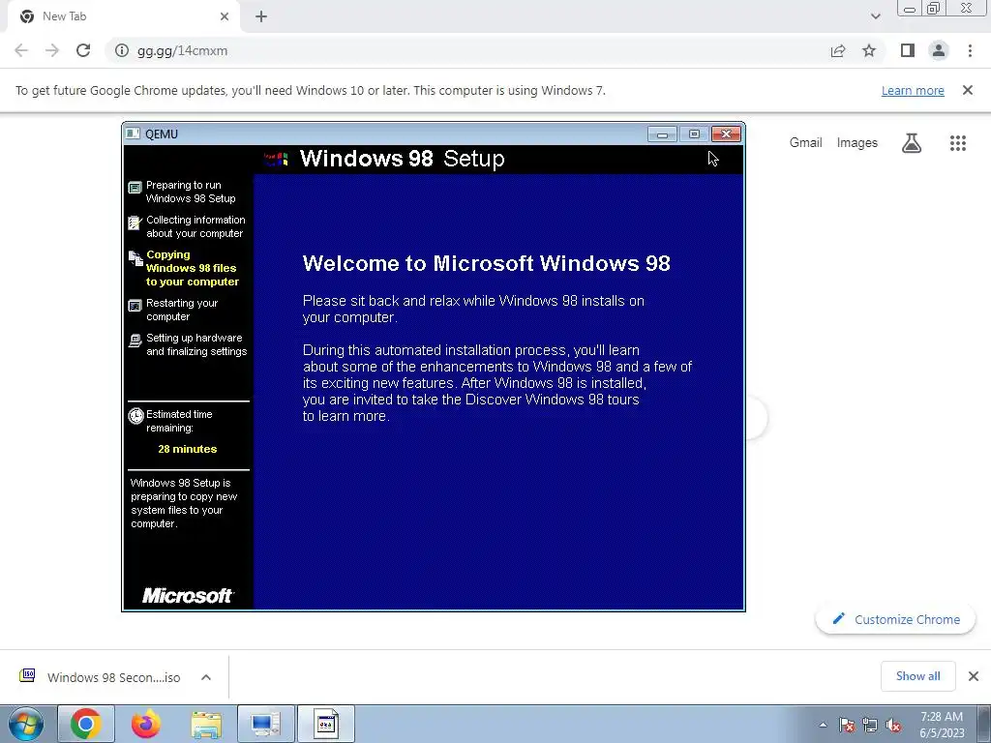Close the downloads bar
Image resolution: width=991 pixels, height=743 pixels.
tap(974, 676)
